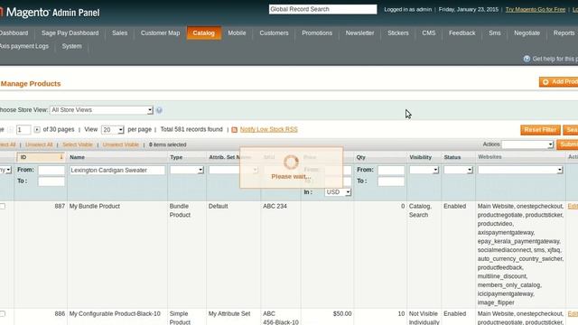
Task: Click the ID column sort arrow
Action: click(61, 157)
